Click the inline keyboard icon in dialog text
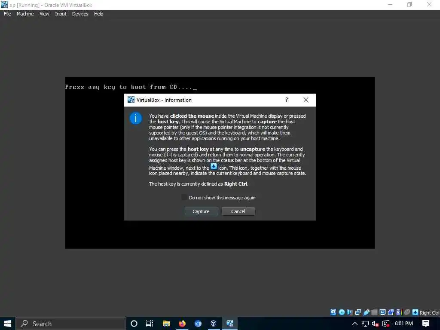This screenshot has width=440, height=330. (214, 166)
